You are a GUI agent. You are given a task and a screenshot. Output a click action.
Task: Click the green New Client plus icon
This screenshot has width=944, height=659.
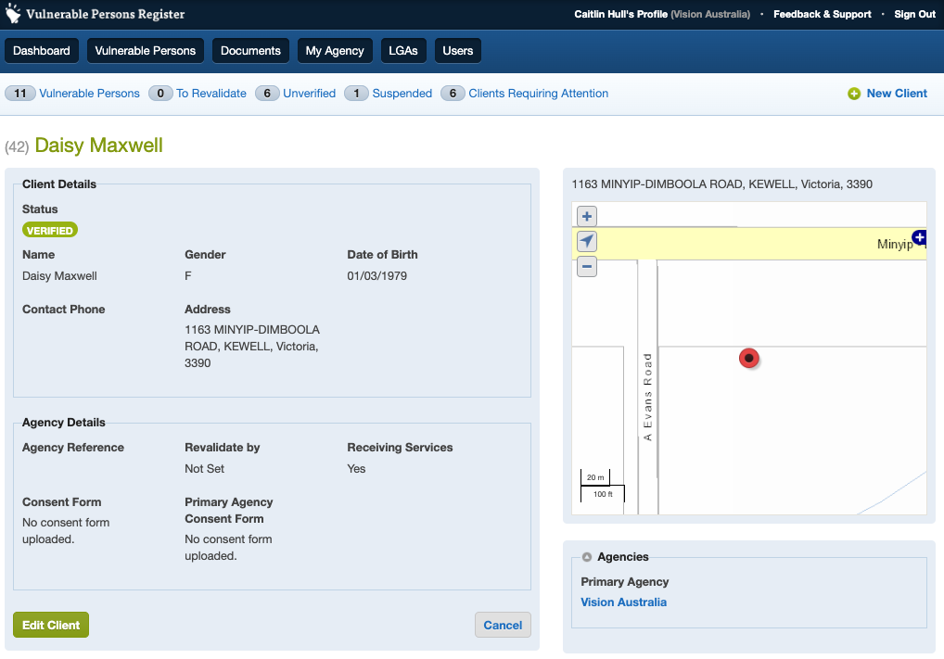pos(854,94)
